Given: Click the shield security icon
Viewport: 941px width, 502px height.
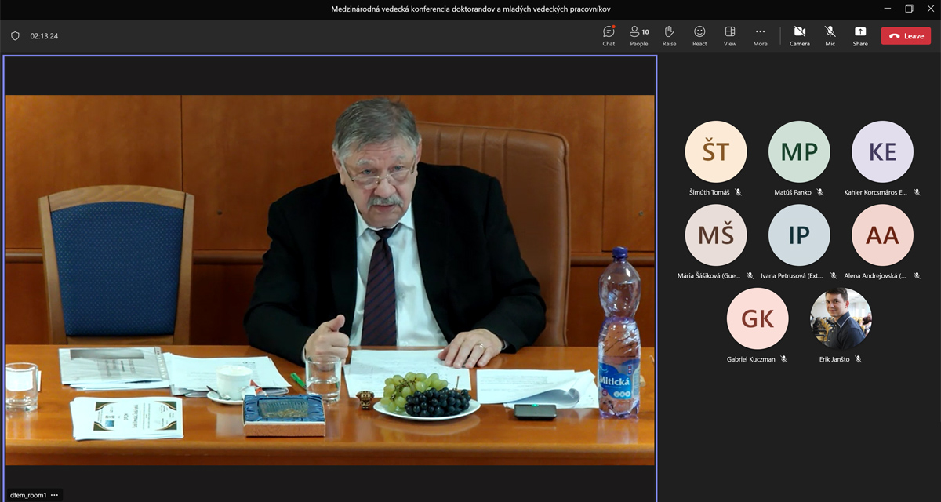Looking at the screenshot, I should [15, 36].
